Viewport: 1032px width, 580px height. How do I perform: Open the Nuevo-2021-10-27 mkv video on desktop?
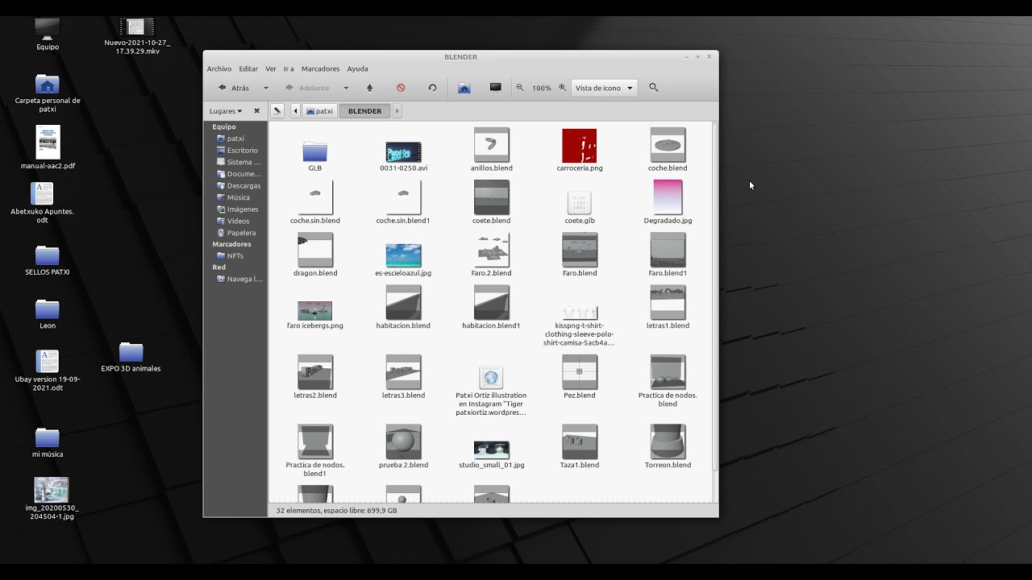135,27
